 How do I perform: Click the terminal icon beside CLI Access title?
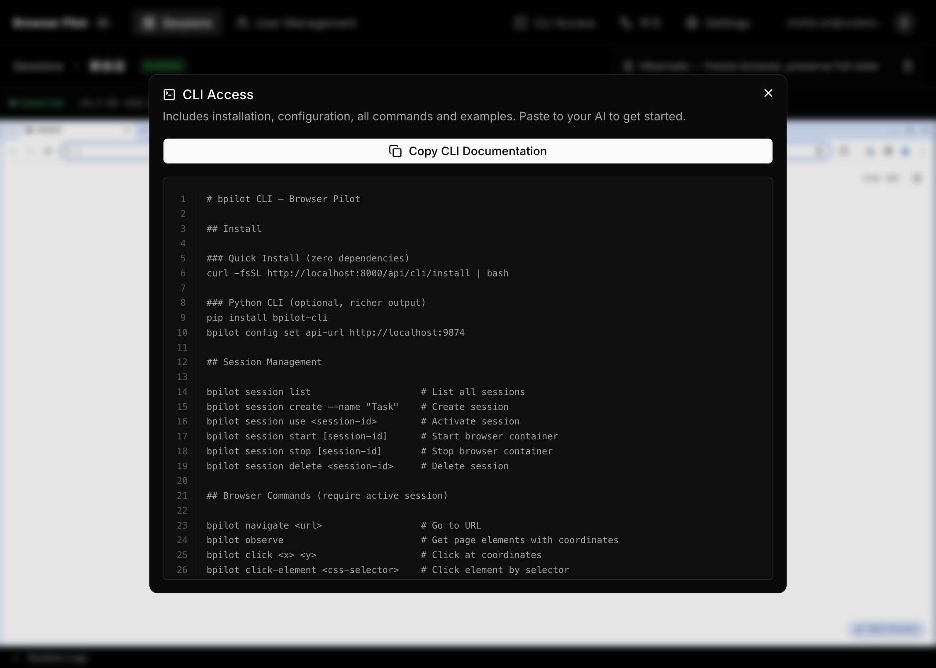[x=169, y=94]
